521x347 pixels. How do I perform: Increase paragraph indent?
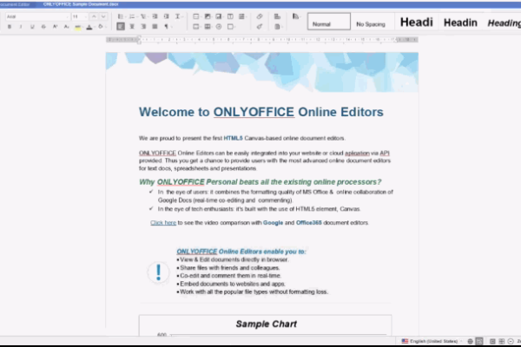[166, 16]
